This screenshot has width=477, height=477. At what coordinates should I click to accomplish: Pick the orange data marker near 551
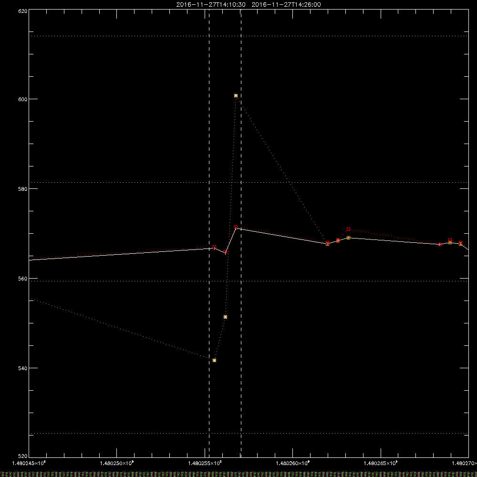pos(225,317)
